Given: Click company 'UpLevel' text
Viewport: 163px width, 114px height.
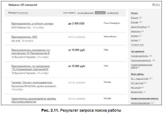Looking at the screenshot, I should click(x=16, y=41).
